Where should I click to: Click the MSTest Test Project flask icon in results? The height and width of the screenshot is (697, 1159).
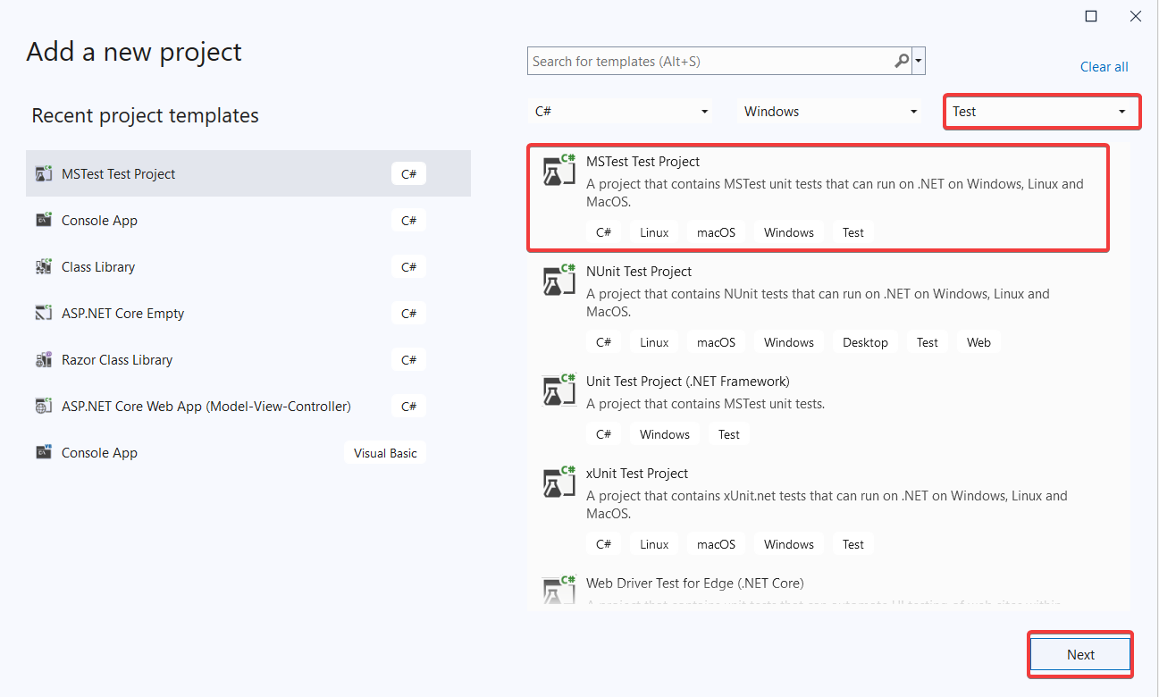(x=559, y=170)
